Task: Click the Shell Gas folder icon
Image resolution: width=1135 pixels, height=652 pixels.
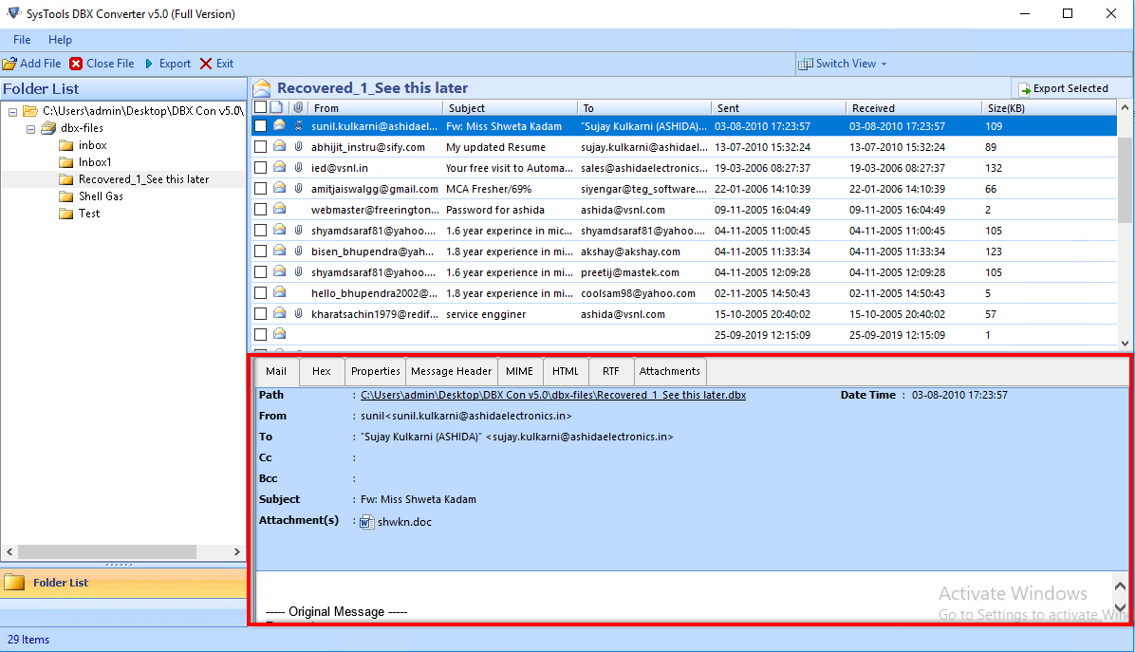Action: (x=66, y=196)
